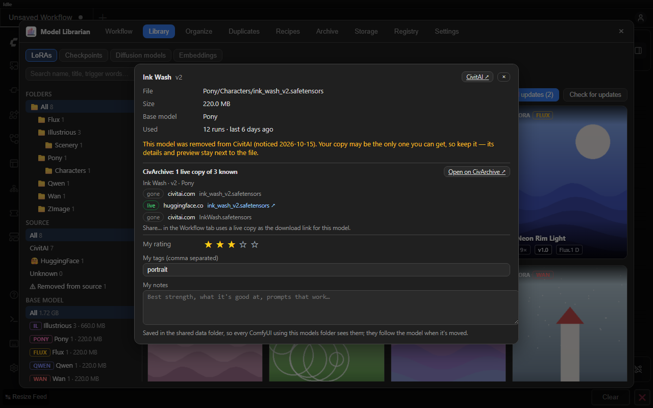Select the ZImage folder
The image size is (653, 408).
80,209
